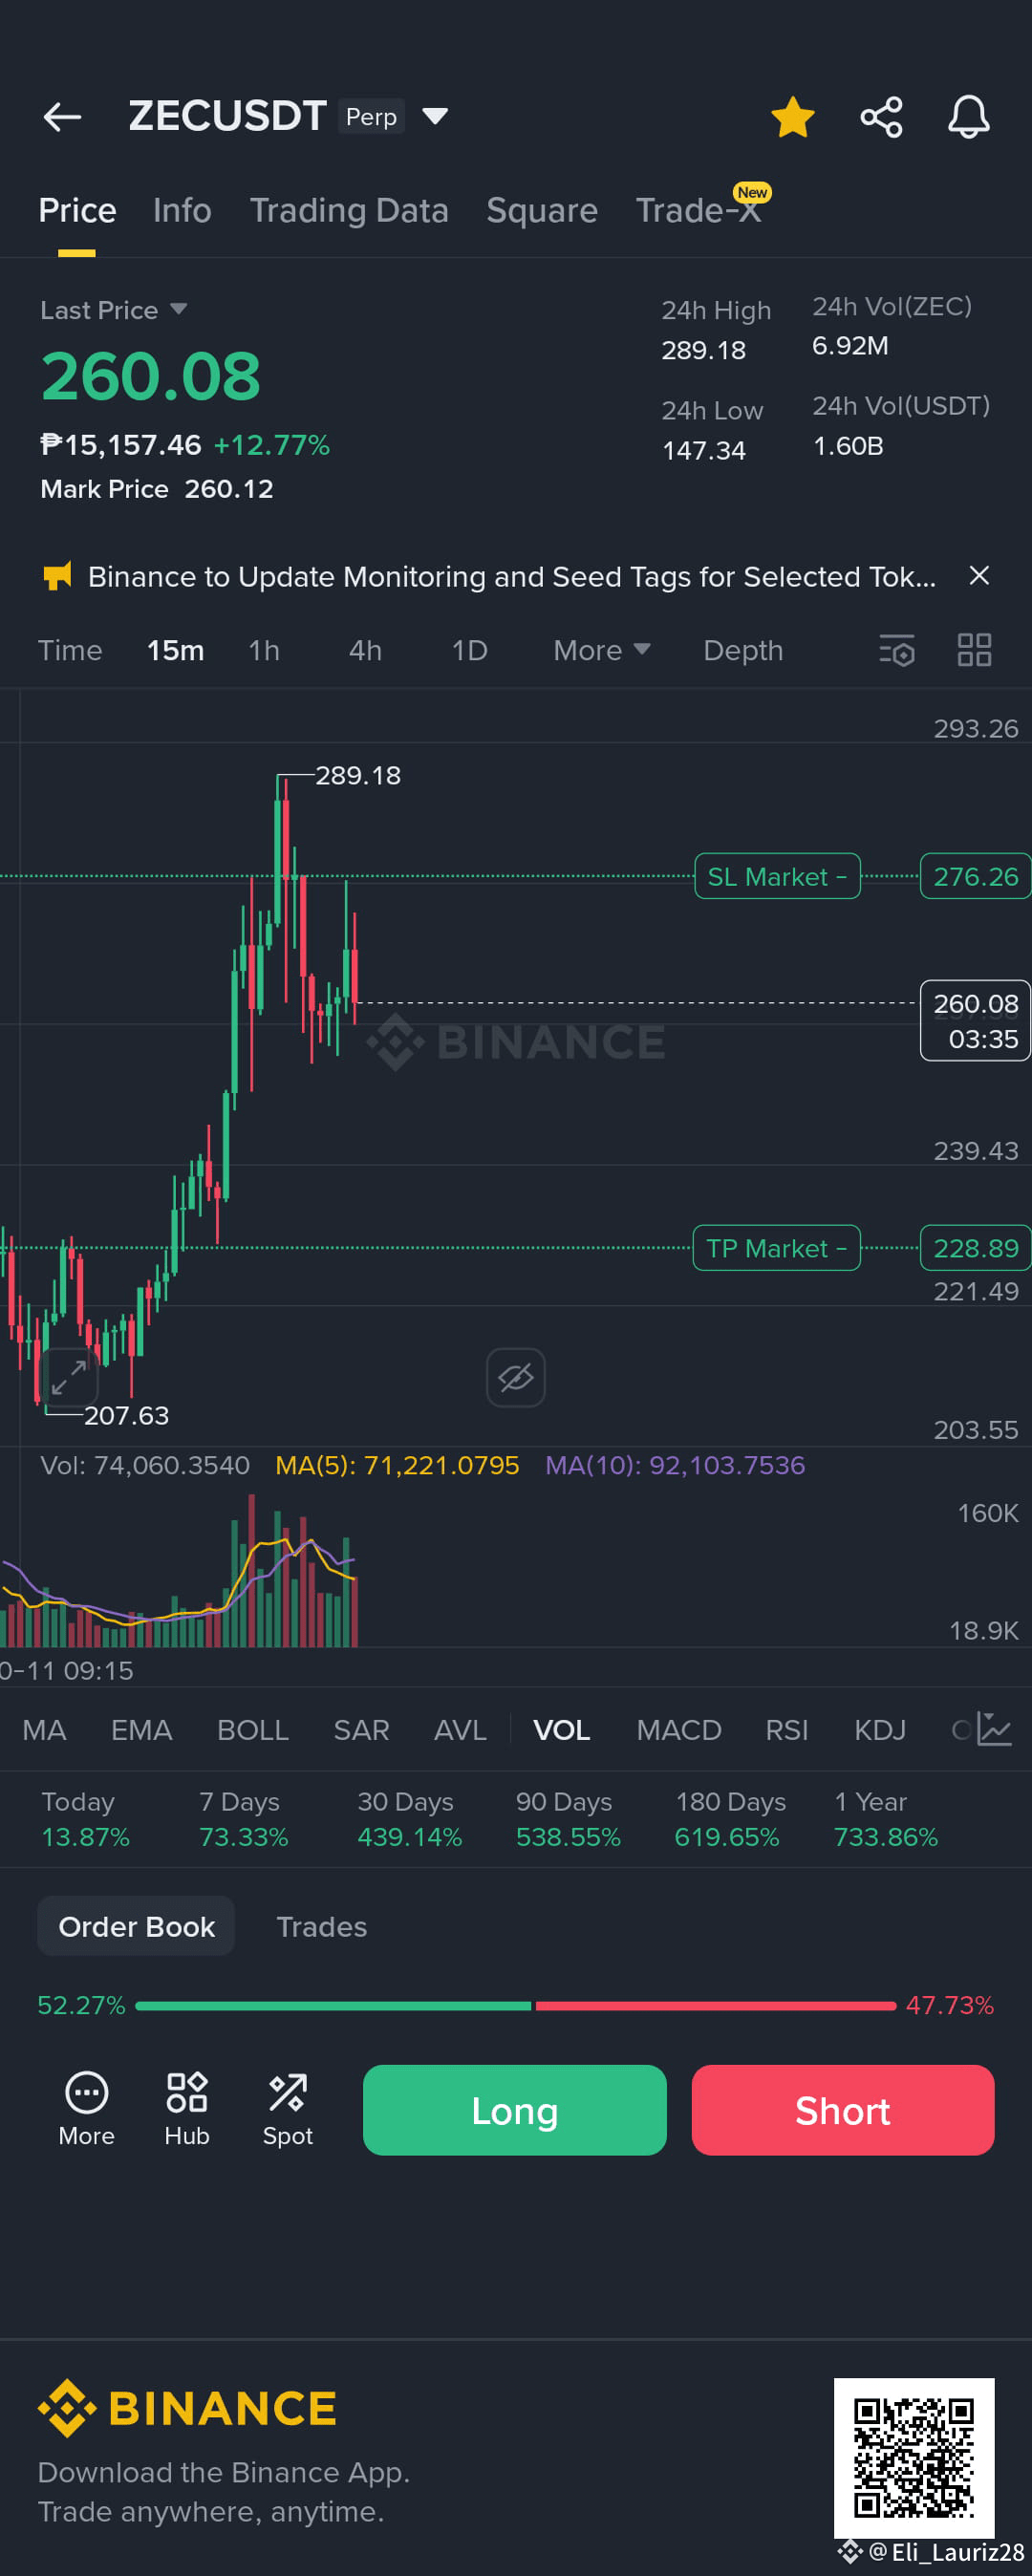This screenshot has width=1032, height=2576.
Task: Dismiss the announcement banner
Action: click(x=979, y=576)
